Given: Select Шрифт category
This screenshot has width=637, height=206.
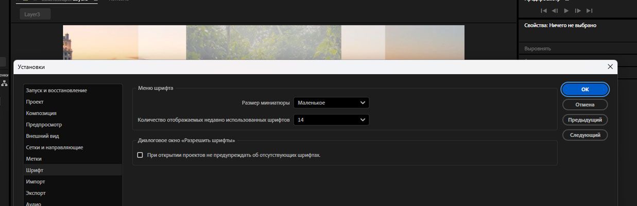Looking at the screenshot, I should (73, 170).
